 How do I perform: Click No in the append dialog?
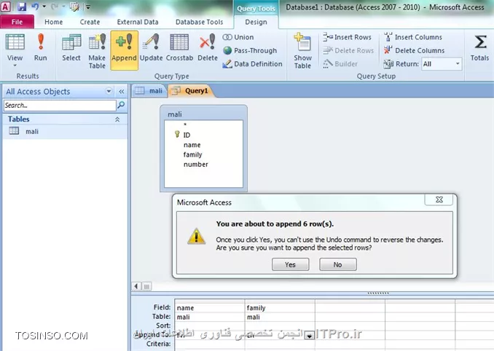coord(337,265)
